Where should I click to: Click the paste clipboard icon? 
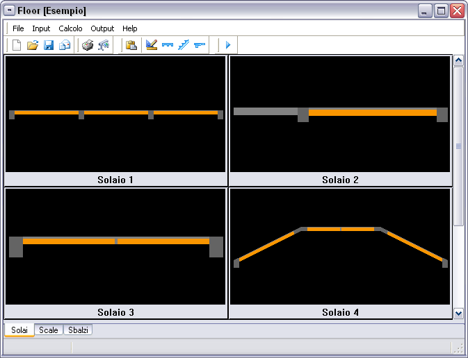click(x=131, y=46)
